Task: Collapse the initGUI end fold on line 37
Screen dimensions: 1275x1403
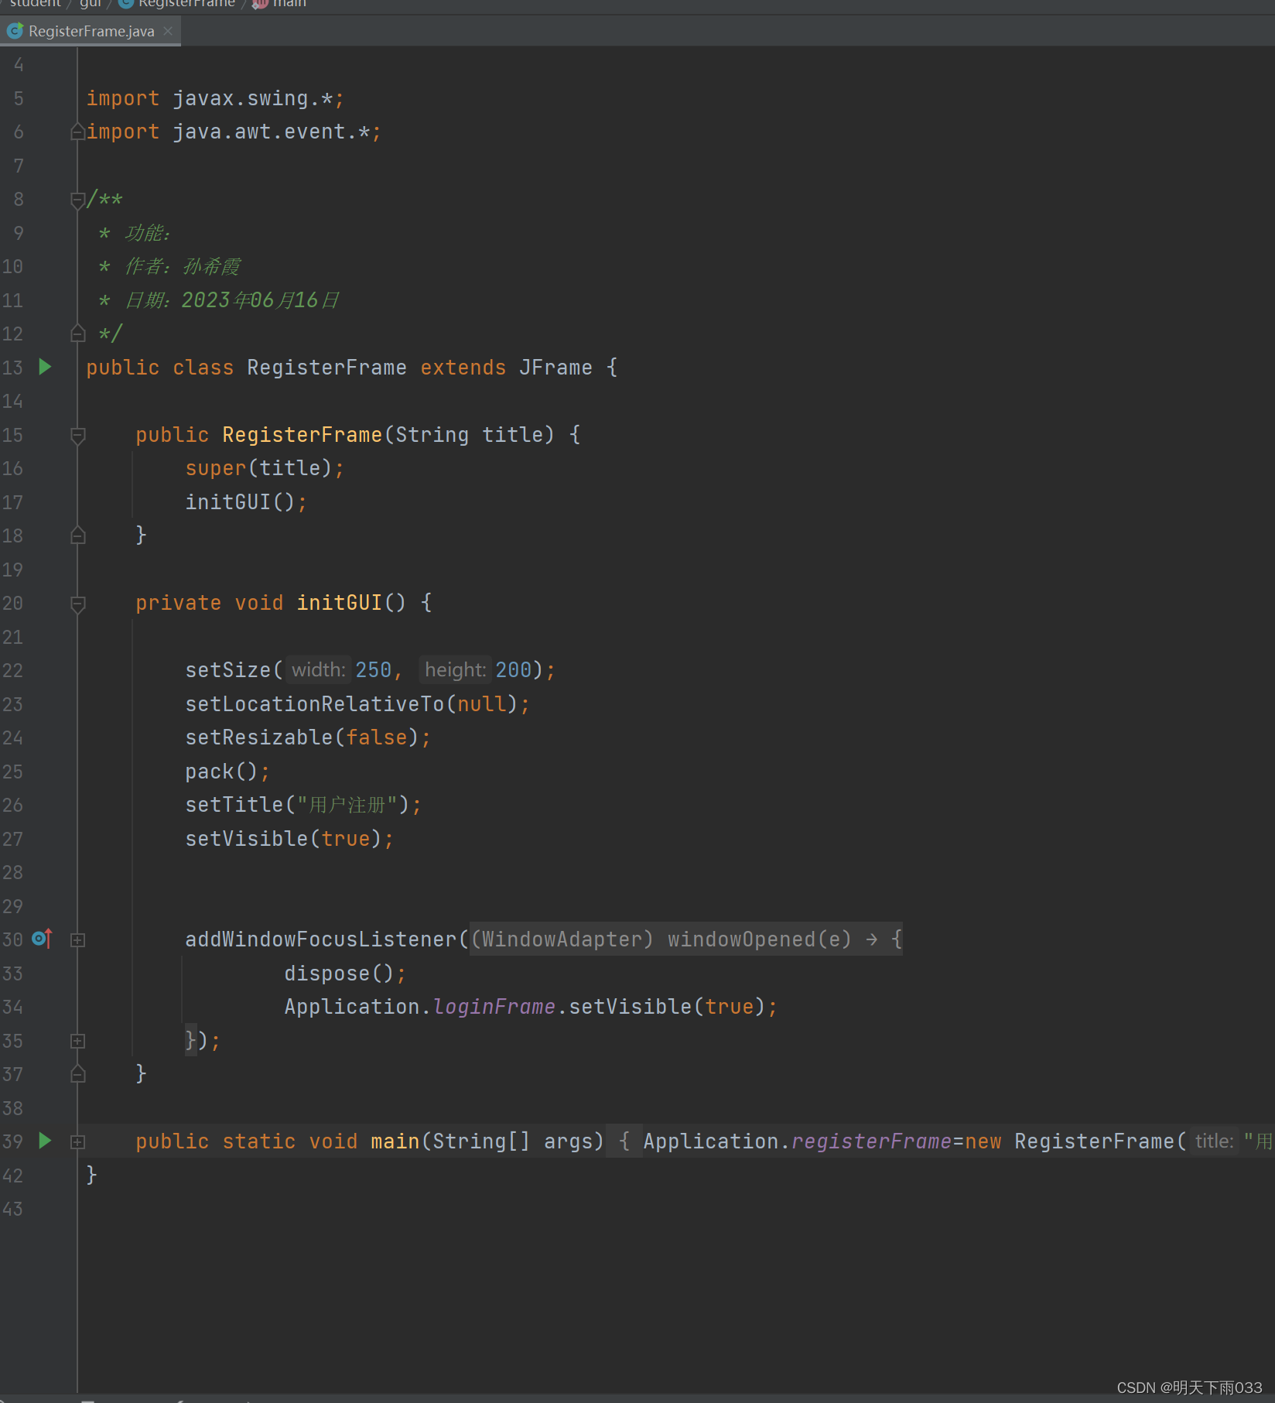Action: point(77,1074)
